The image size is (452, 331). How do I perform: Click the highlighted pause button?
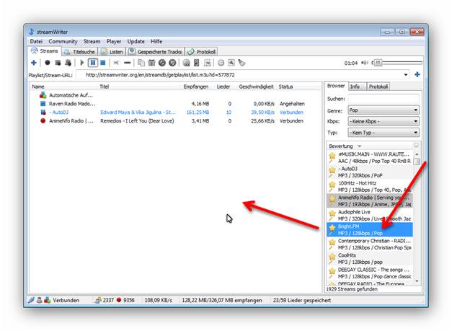92,63
